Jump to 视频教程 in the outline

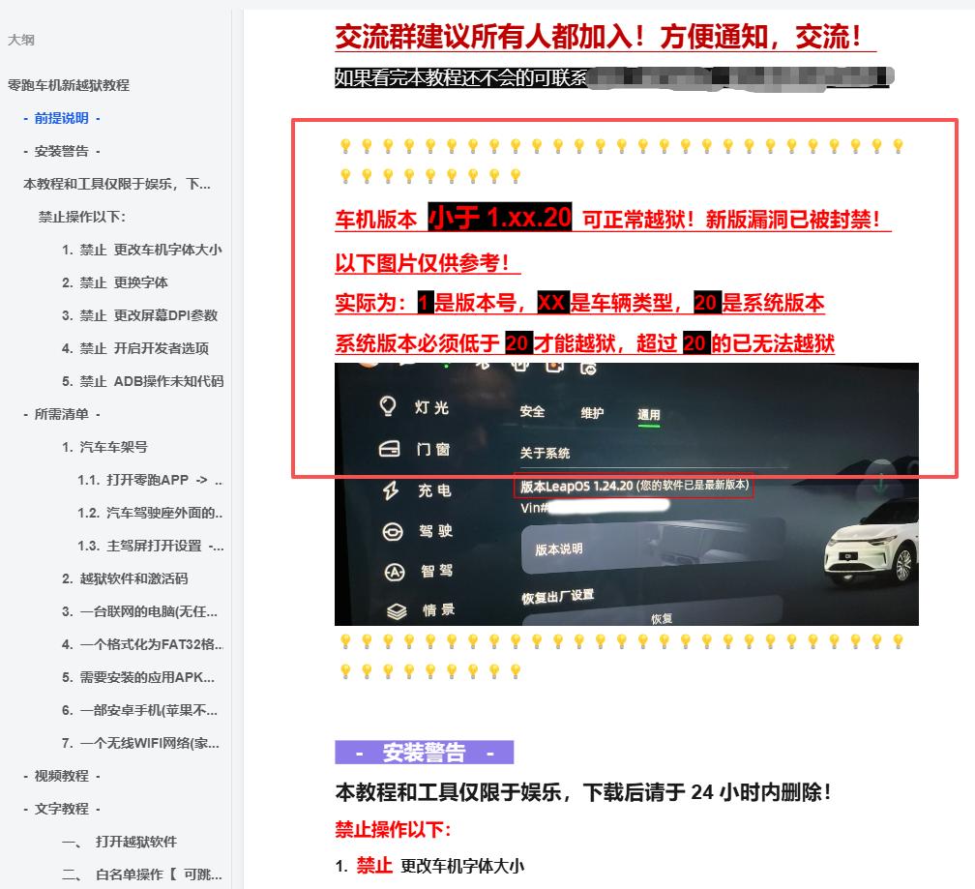pyautogui.click(x=62, y=776)
